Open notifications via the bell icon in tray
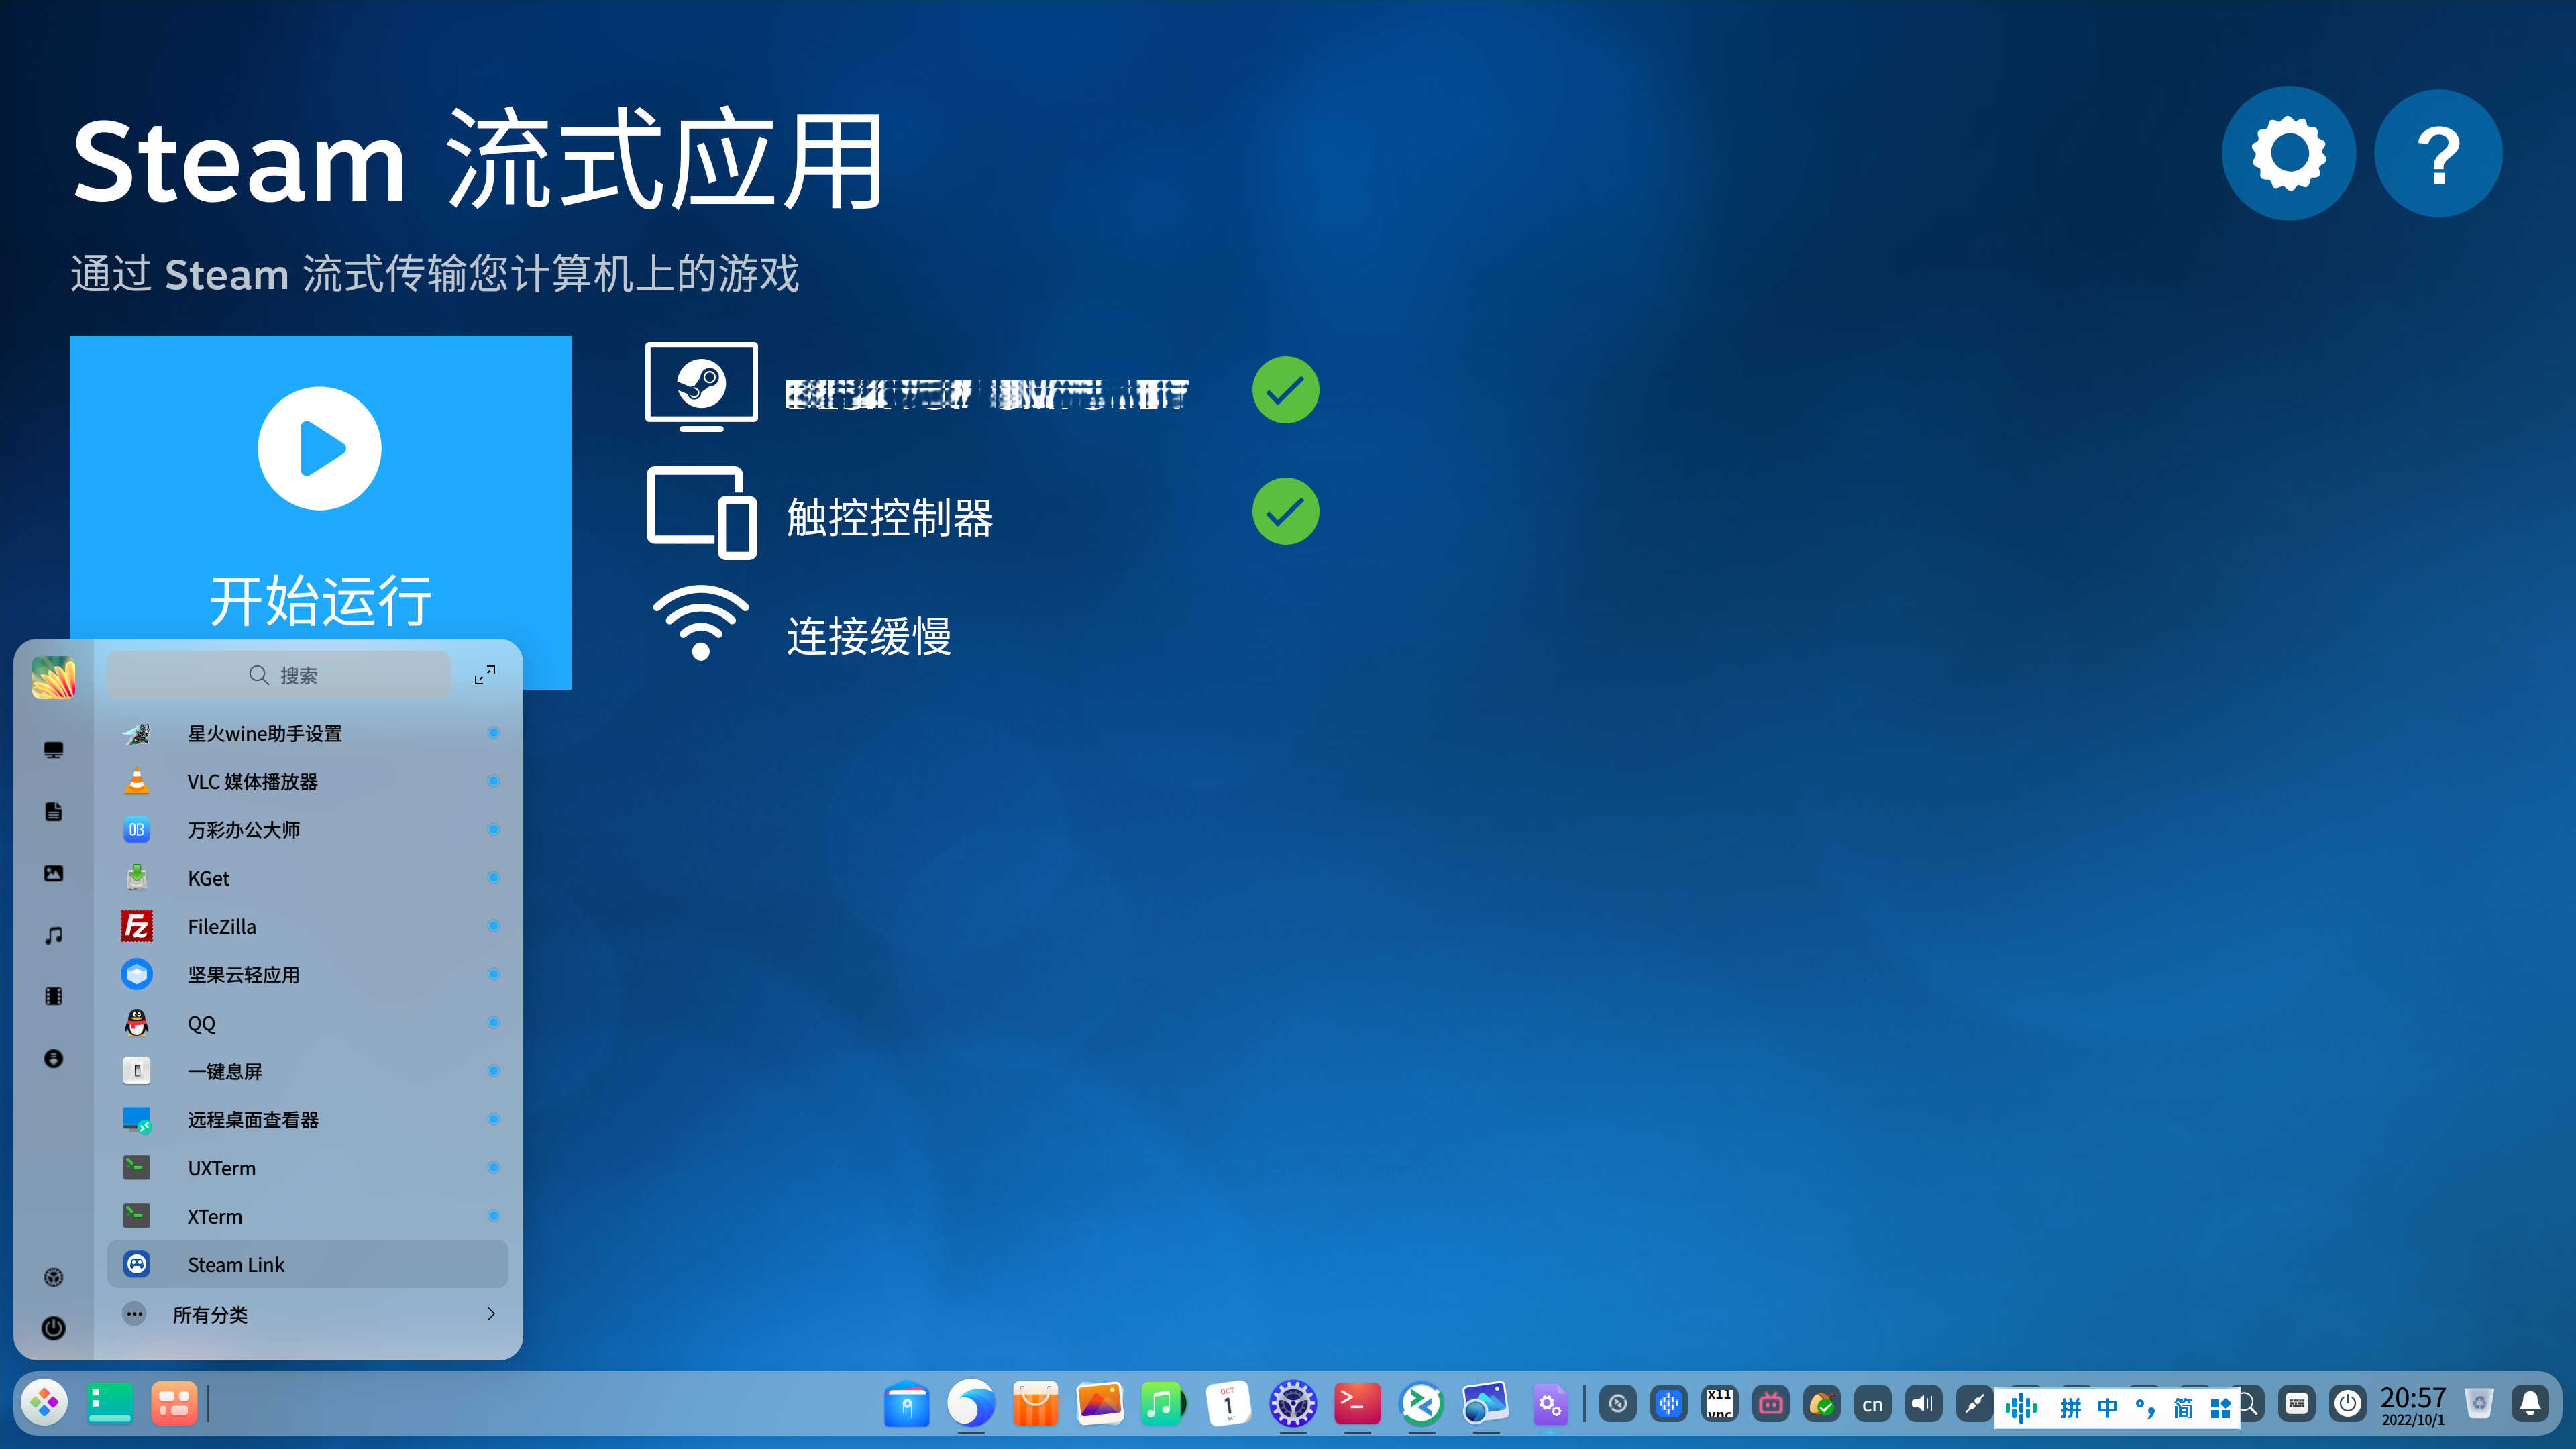2576x1449 pixels. (x=2531, y=1404)
